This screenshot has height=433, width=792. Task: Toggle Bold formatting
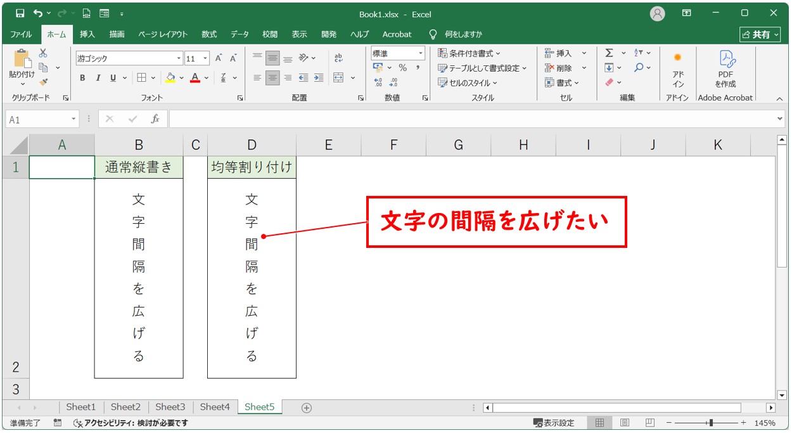tap(82, 78)
